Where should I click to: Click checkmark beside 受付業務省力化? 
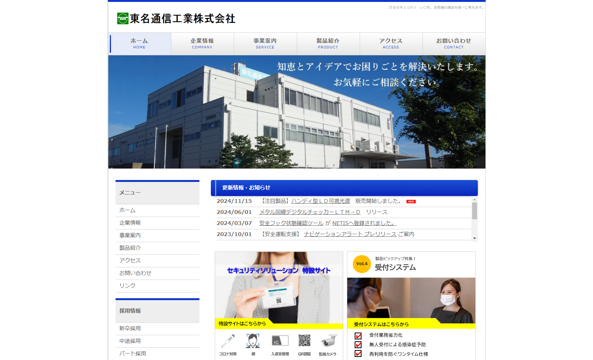[x=358, y=336]
